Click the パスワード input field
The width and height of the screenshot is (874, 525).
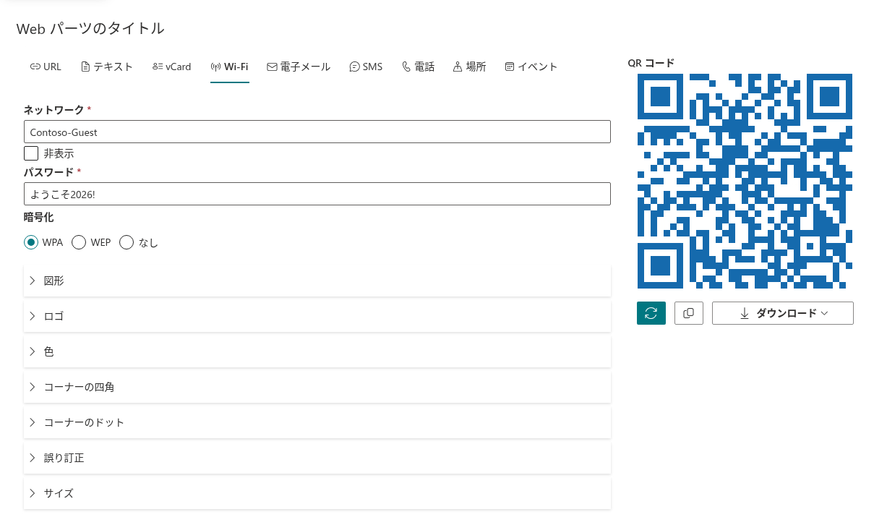click(317, 194)
